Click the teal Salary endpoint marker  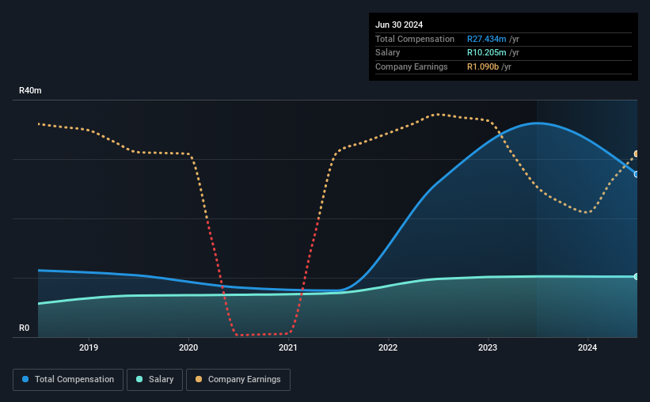point(637,276)
